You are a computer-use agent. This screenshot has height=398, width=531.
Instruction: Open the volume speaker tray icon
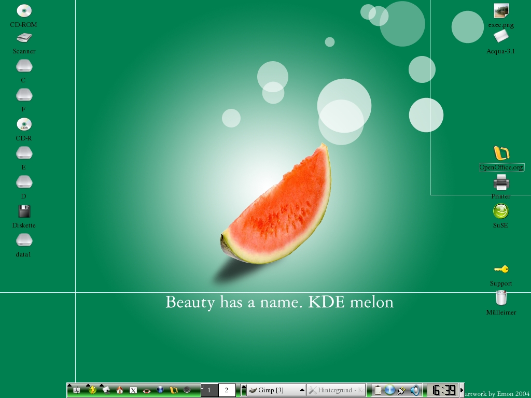(415, 390)
